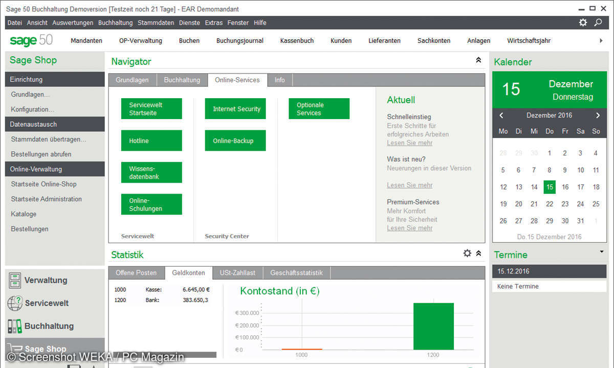The image size is (614, 368).
Task: Click the Verwaltung cabinet icon
Action: point(15,280)
